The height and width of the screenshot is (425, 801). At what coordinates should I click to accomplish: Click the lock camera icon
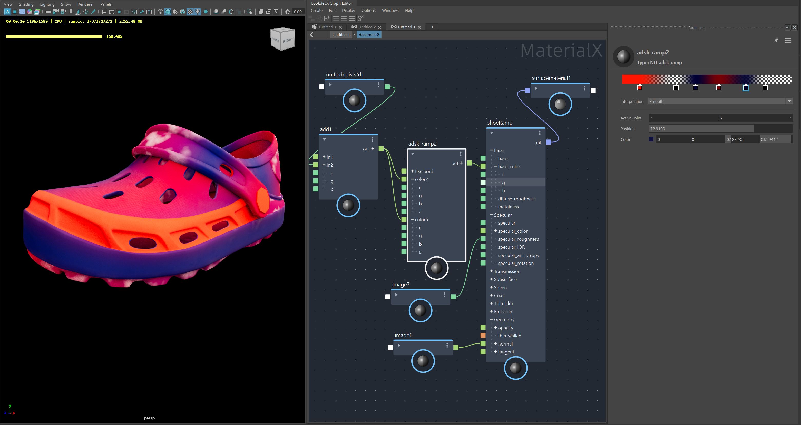pos(56,12)
